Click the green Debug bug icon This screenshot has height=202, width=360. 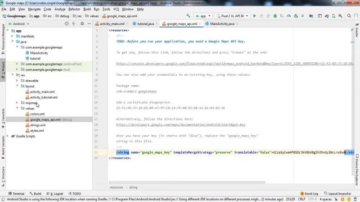point(275,16)
